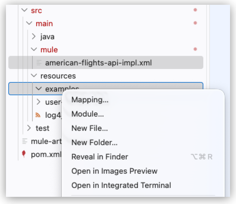
Task: Choose Mapping... from the context menu
Action: point(143,100)
